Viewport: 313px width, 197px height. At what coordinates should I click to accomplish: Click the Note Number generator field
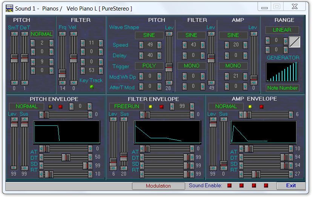click(x=282, y=88)
